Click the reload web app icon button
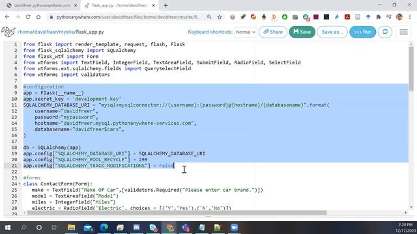Image resolution: width=417 pixels, height=234 pixels. [385, 32]
